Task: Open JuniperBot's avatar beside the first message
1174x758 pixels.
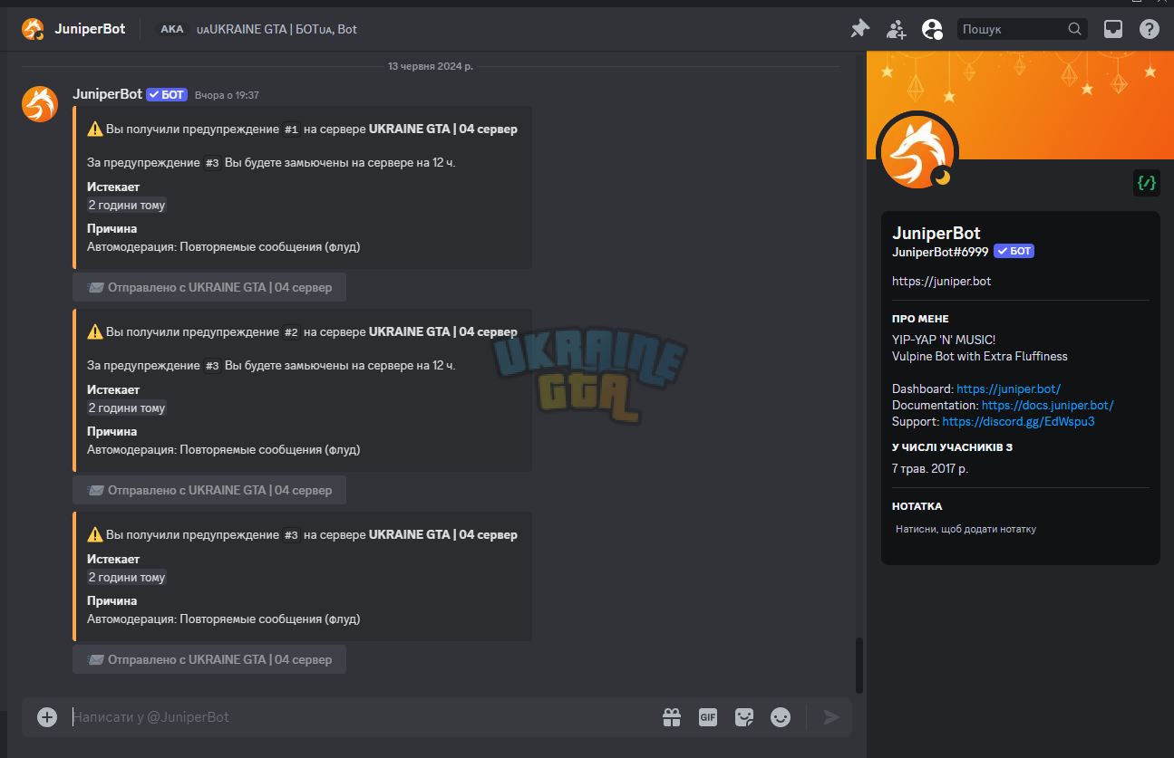Action: tap(40, 104)
